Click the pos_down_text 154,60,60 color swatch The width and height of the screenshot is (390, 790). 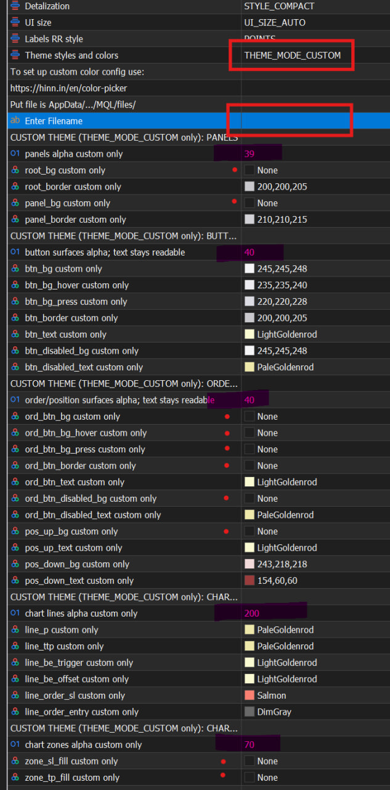pyautogui.click(x=250, y=581)
